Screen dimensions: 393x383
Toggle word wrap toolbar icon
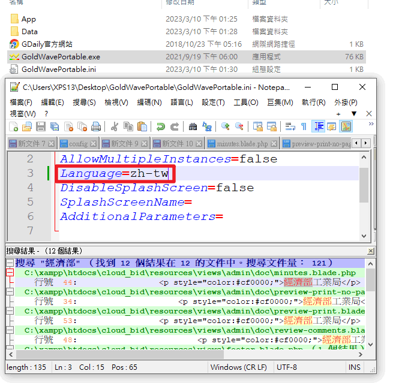[290, 126]
